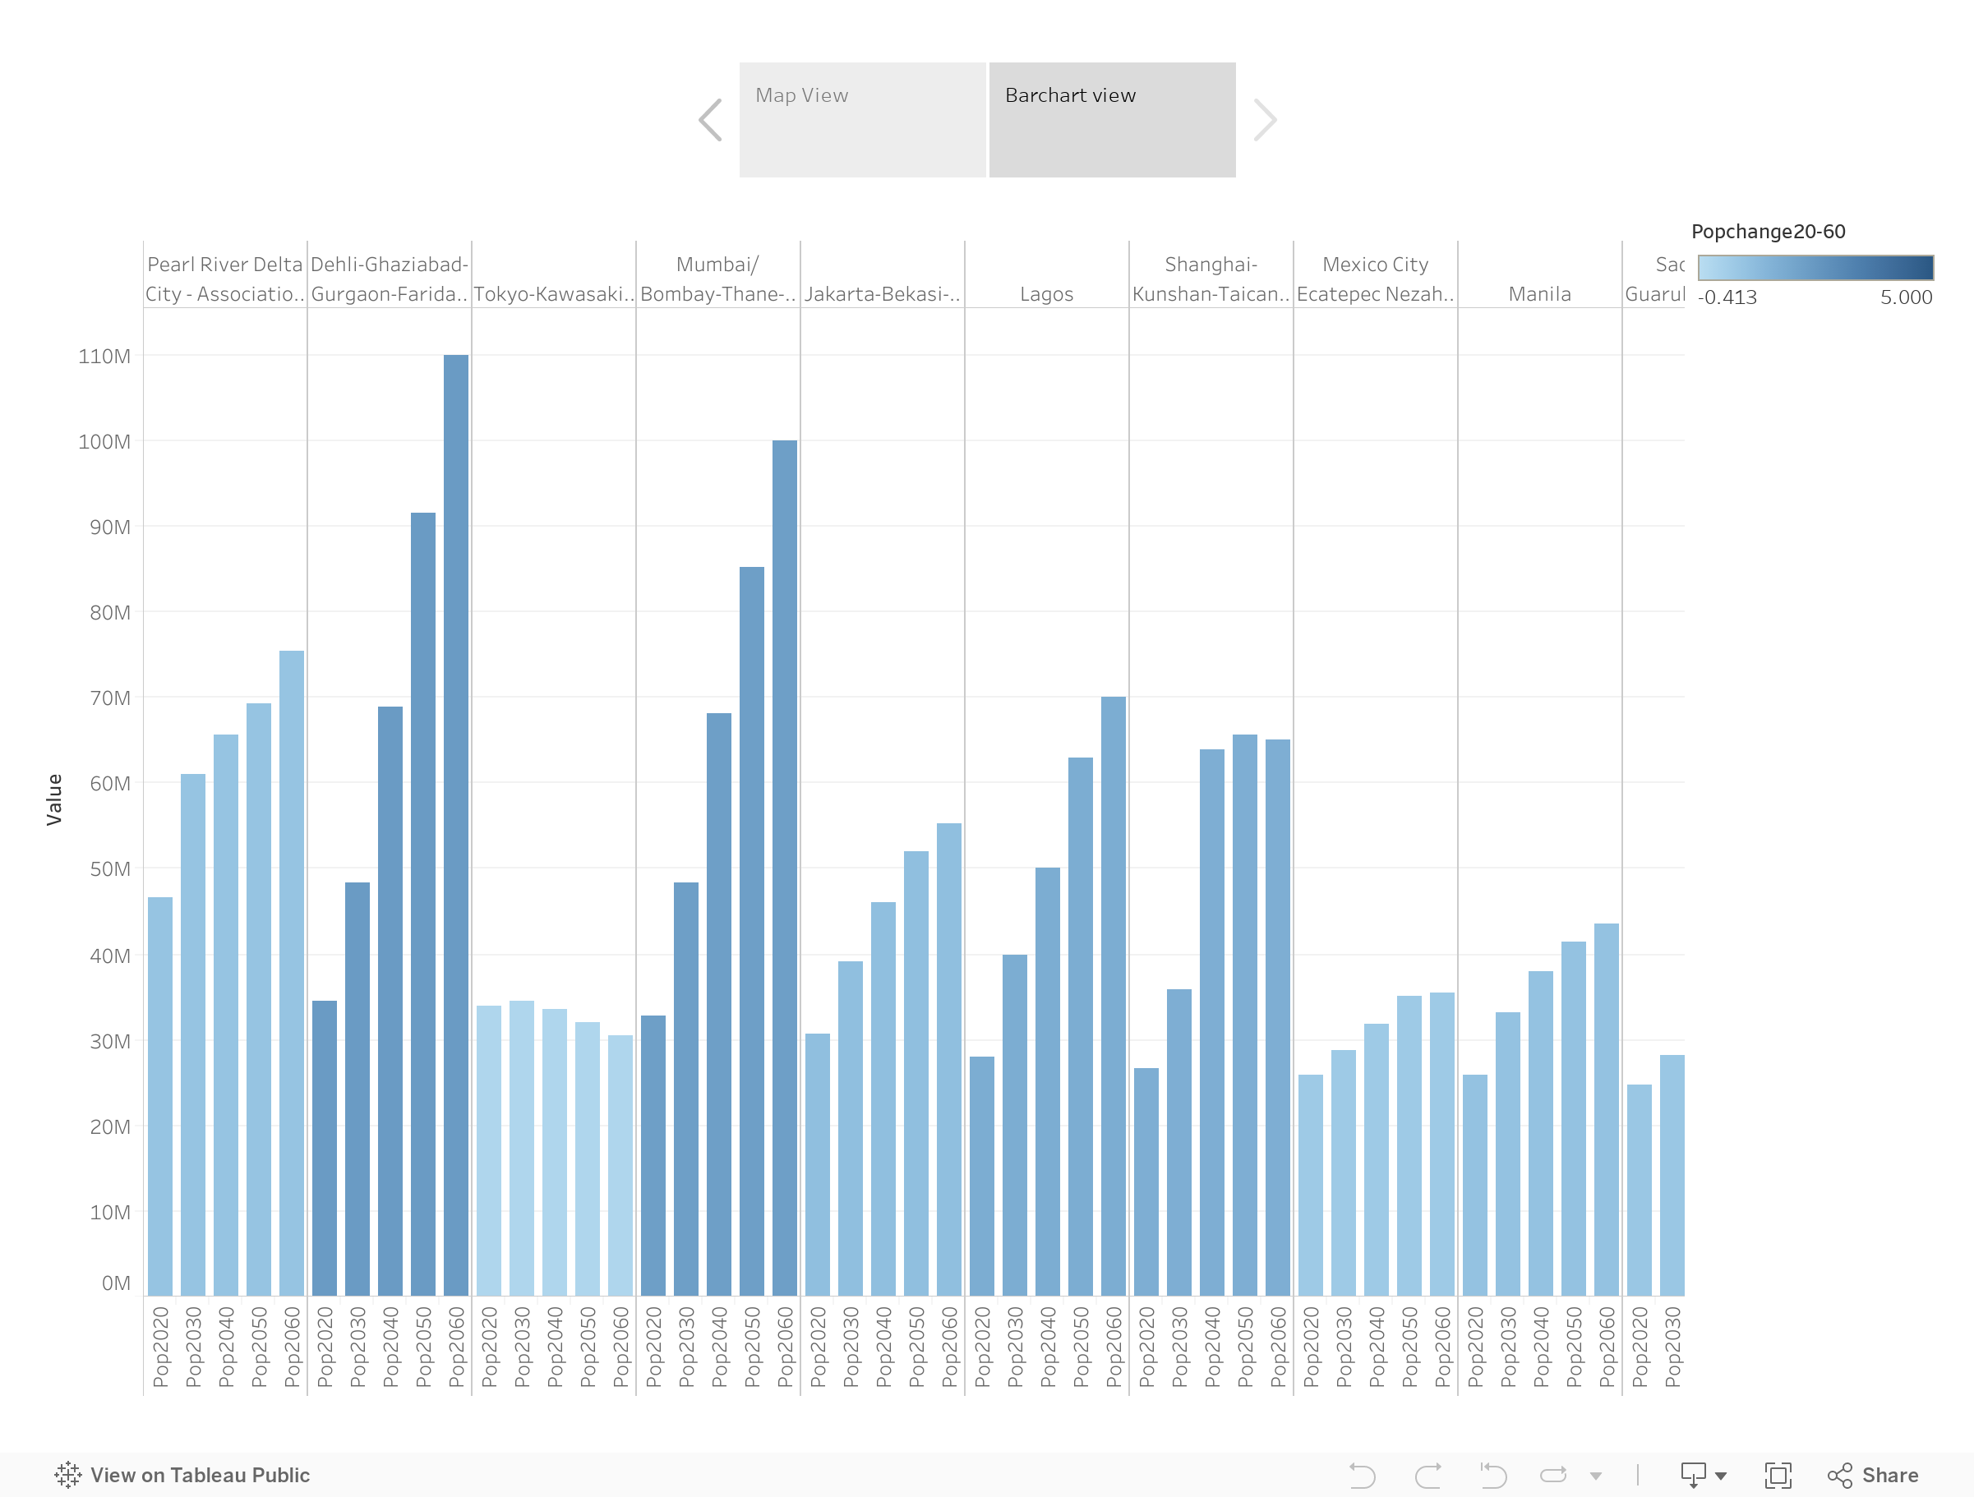
Task: Click the Share button label
Action: [x=1890, y=1476]
